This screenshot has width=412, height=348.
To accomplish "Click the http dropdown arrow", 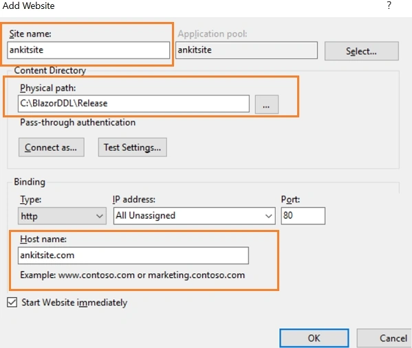I will pyautogui.click(x=99, y=216).
